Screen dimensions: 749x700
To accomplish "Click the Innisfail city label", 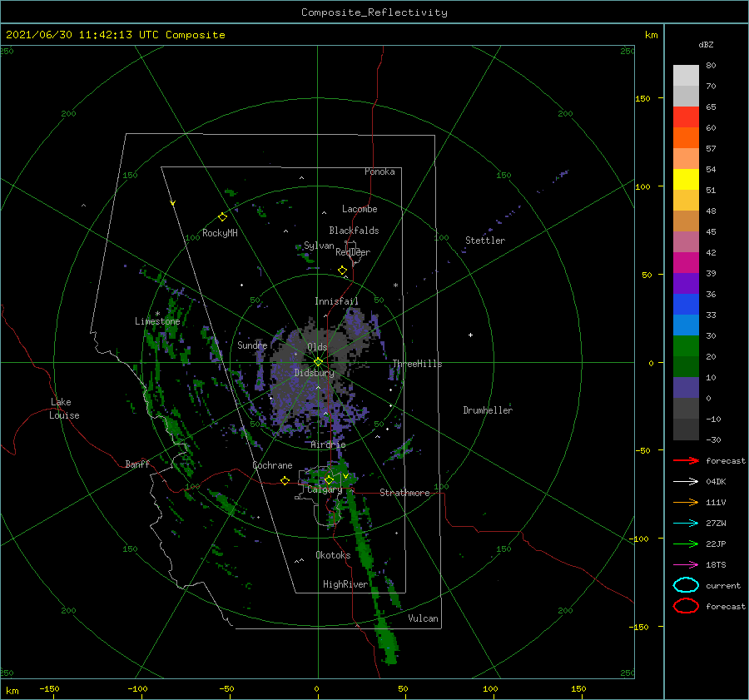I will coord(336,301).
